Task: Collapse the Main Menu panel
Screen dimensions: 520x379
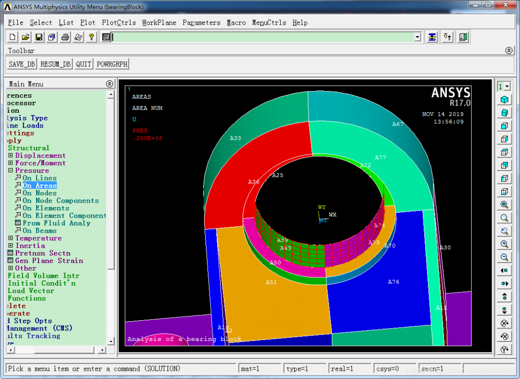Action: coord(109,84)
